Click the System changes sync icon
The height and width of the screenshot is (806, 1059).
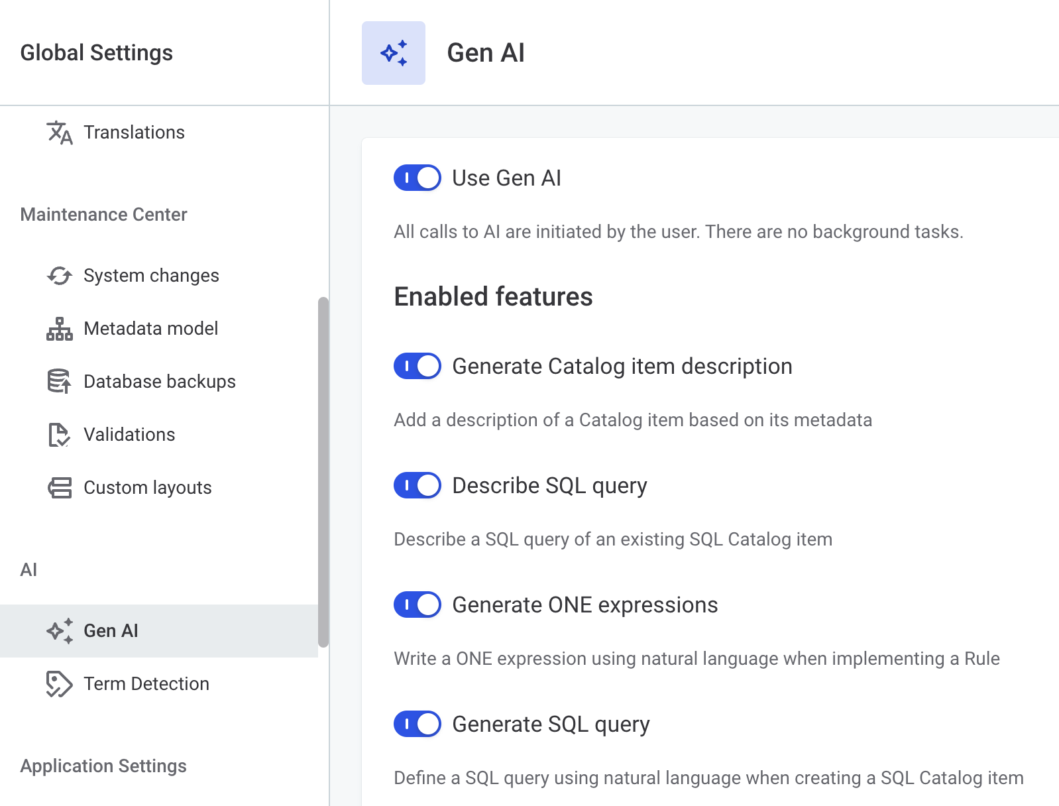[60, 276]
